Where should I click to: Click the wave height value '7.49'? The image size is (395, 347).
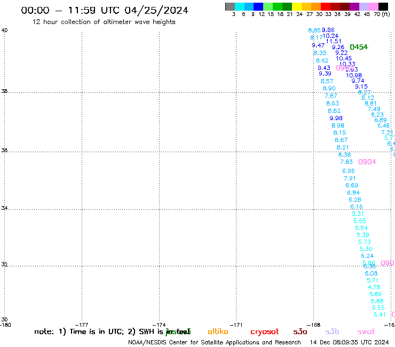374,109
